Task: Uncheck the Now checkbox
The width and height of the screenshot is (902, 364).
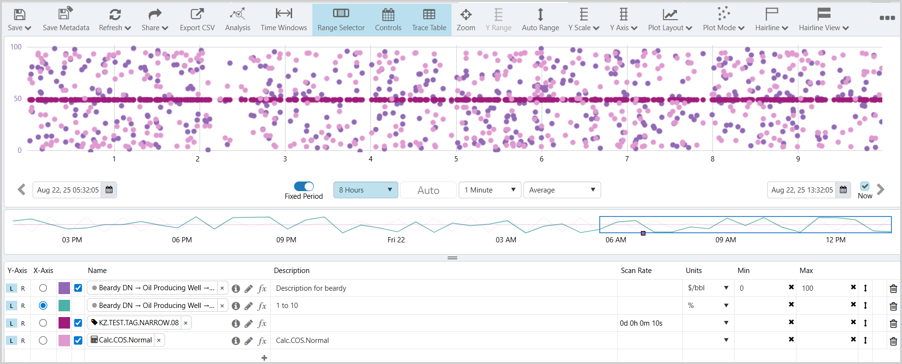Action: [865, 186]
